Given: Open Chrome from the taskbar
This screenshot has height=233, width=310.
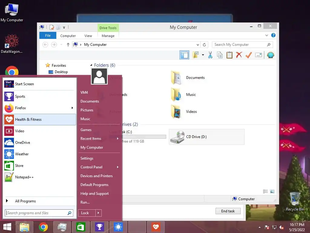Looking at the screenshot, I should [43, 227].
